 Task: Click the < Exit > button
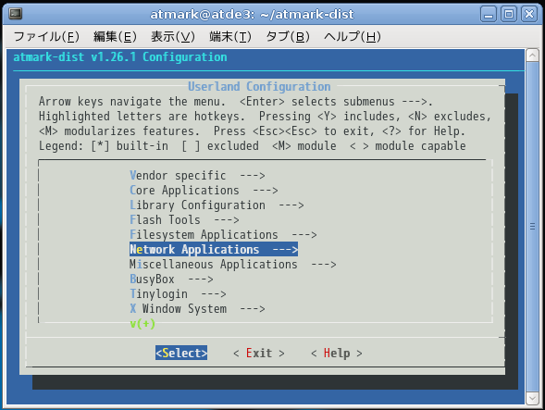point(259,353)
